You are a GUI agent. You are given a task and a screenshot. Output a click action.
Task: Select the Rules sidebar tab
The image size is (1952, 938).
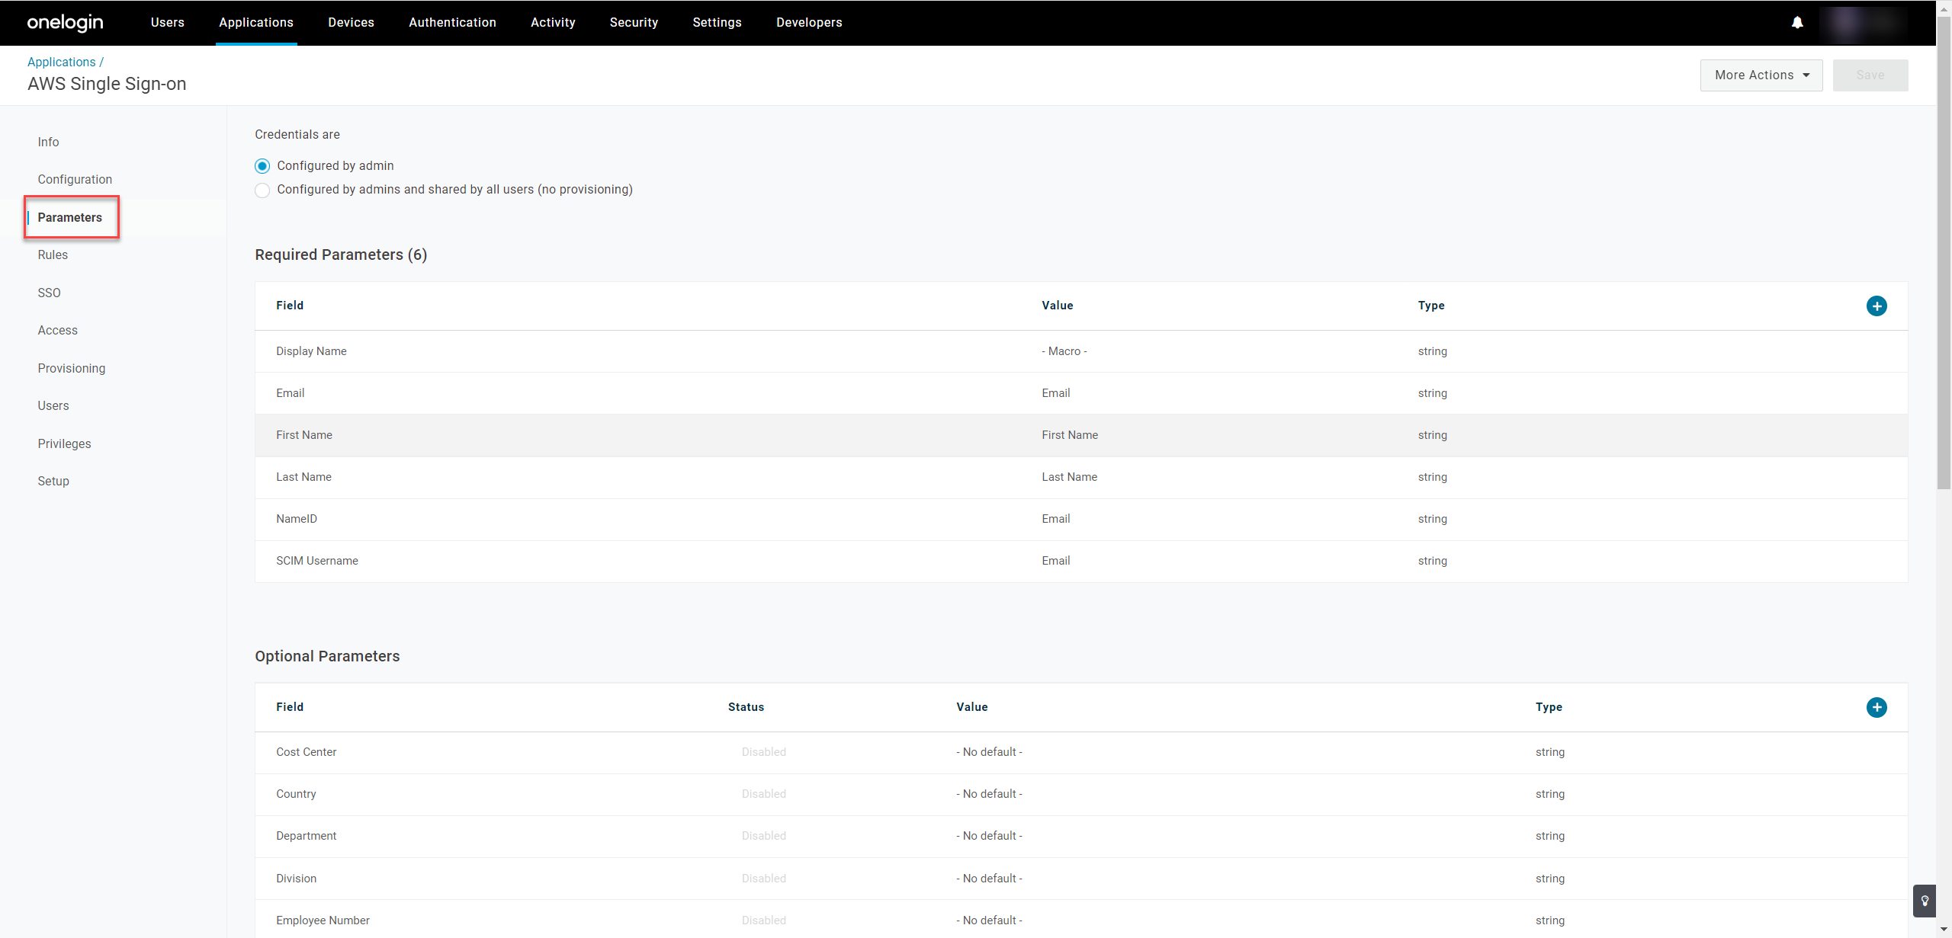tap(53, 255)
